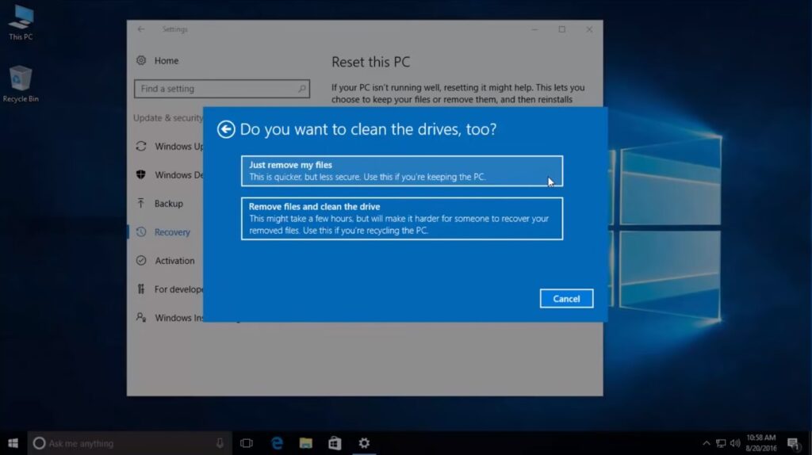Click the Update & security heading

[x=168, y=118]
